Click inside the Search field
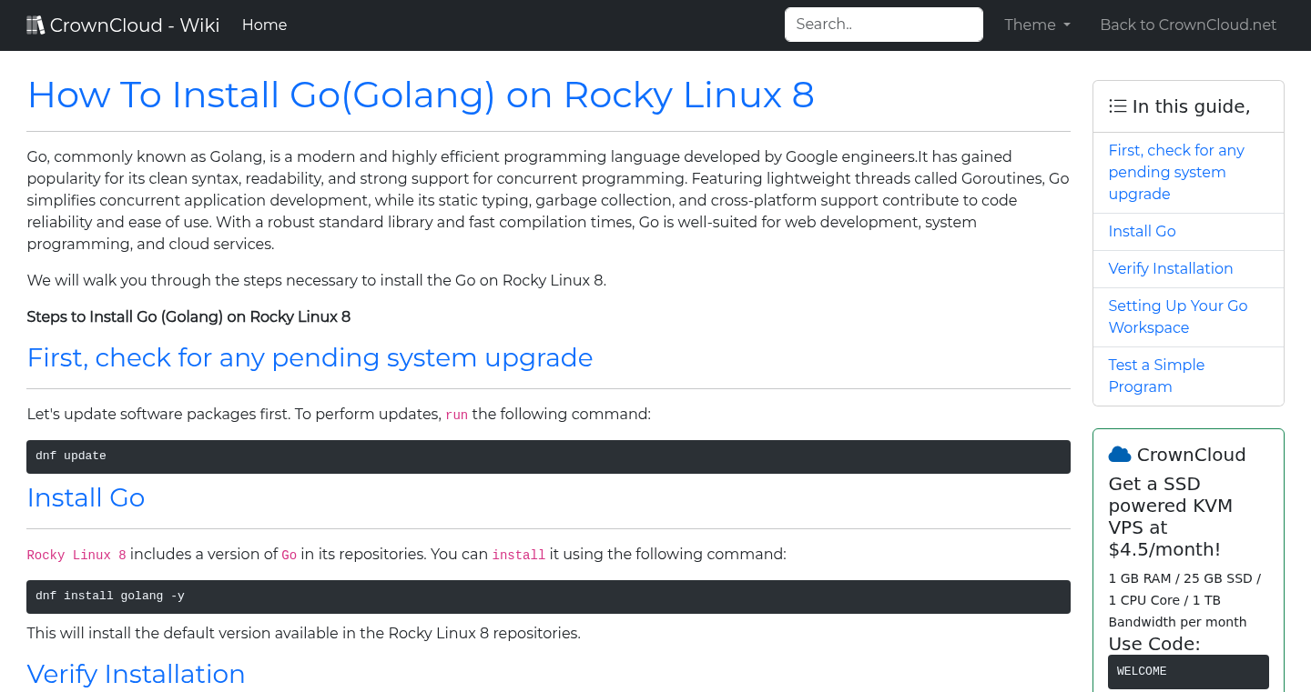Viewport: 1311px width, 692px height. point(882,24)
